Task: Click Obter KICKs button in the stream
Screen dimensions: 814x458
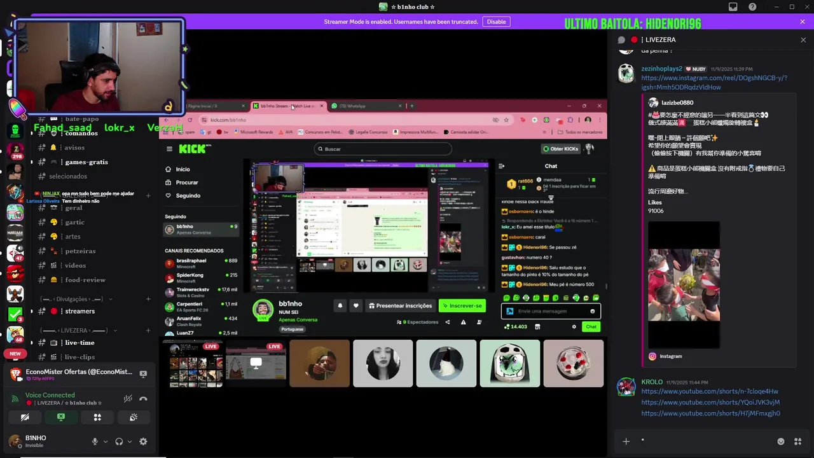Action: coord(560,149)
